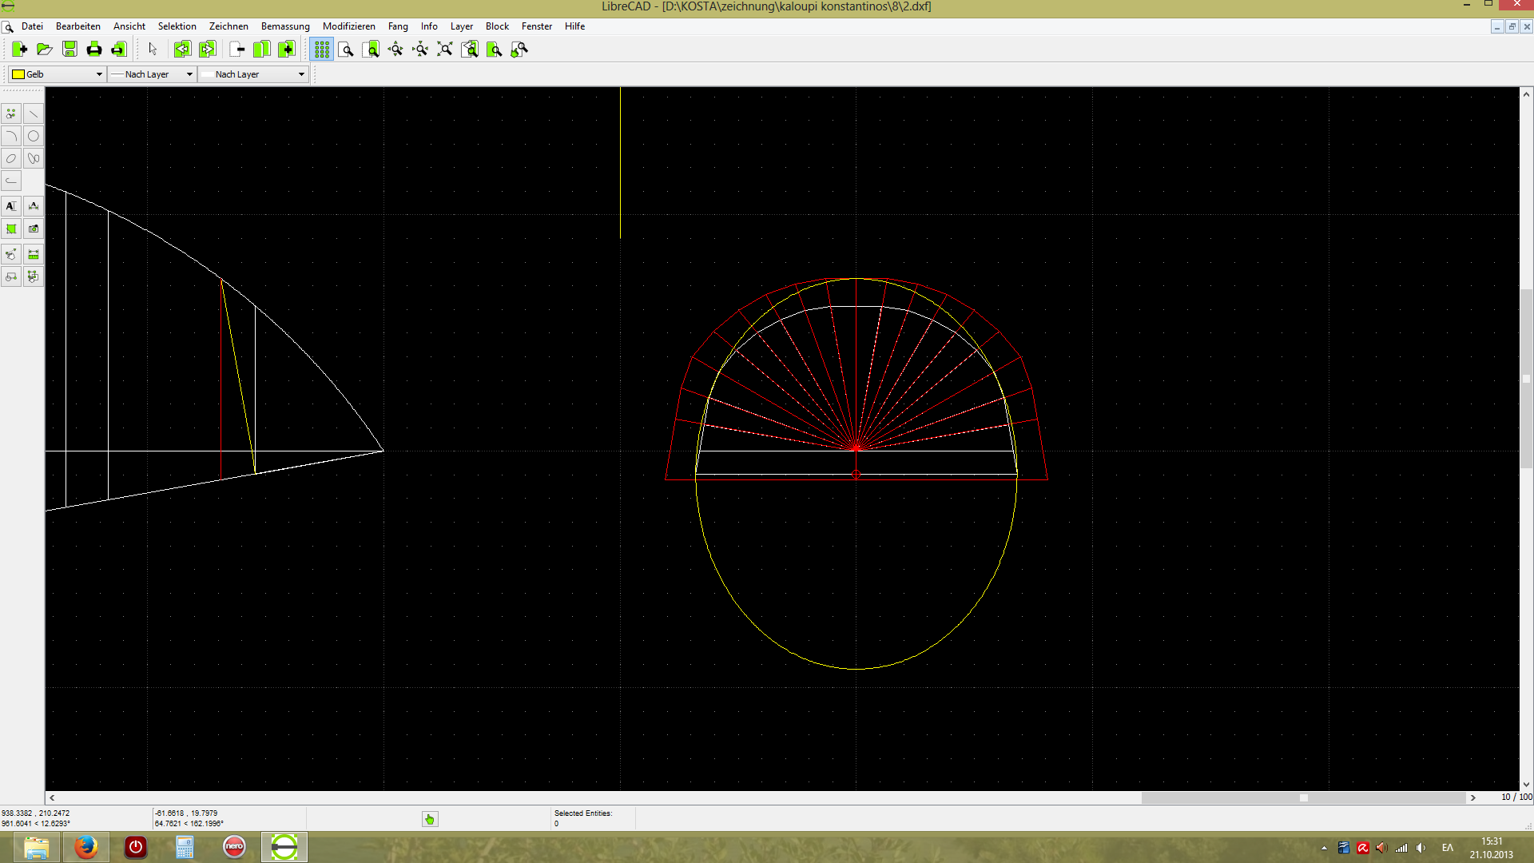Open the line type Nach Layer dropdown
This screenshot has height=863, width=1534.
[x=254, y=74]
